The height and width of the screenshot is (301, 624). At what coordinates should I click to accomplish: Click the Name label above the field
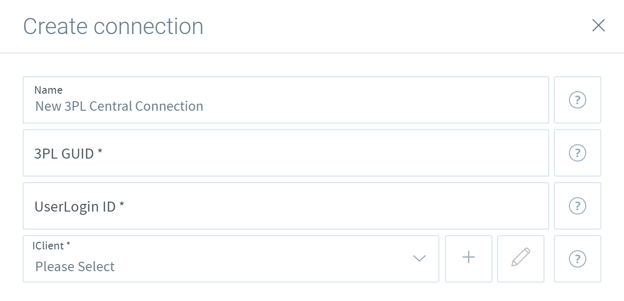tap(48, 90)
